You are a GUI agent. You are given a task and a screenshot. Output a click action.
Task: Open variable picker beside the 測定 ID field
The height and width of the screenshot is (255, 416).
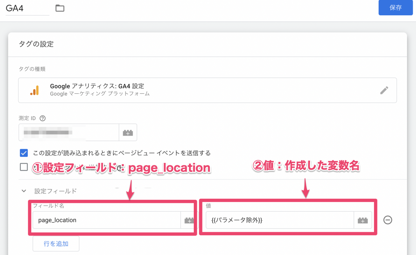click(128, 133)
